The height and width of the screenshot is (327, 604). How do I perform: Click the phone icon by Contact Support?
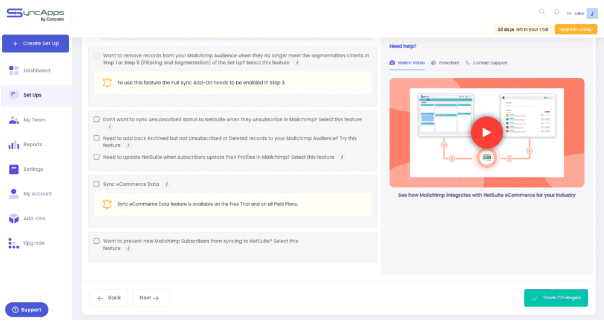tap(467, 63)
